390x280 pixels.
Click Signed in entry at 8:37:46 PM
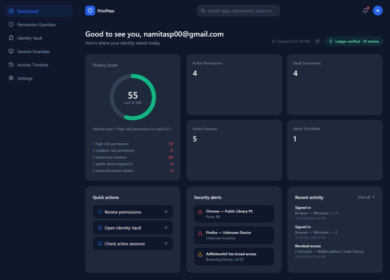(335, 213)
